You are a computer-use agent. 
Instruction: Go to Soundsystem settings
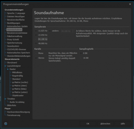(x=13, y=46)
